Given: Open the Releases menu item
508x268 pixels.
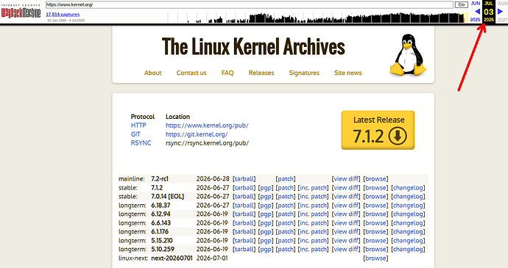Looking at the screenshot, I should 261,73.
